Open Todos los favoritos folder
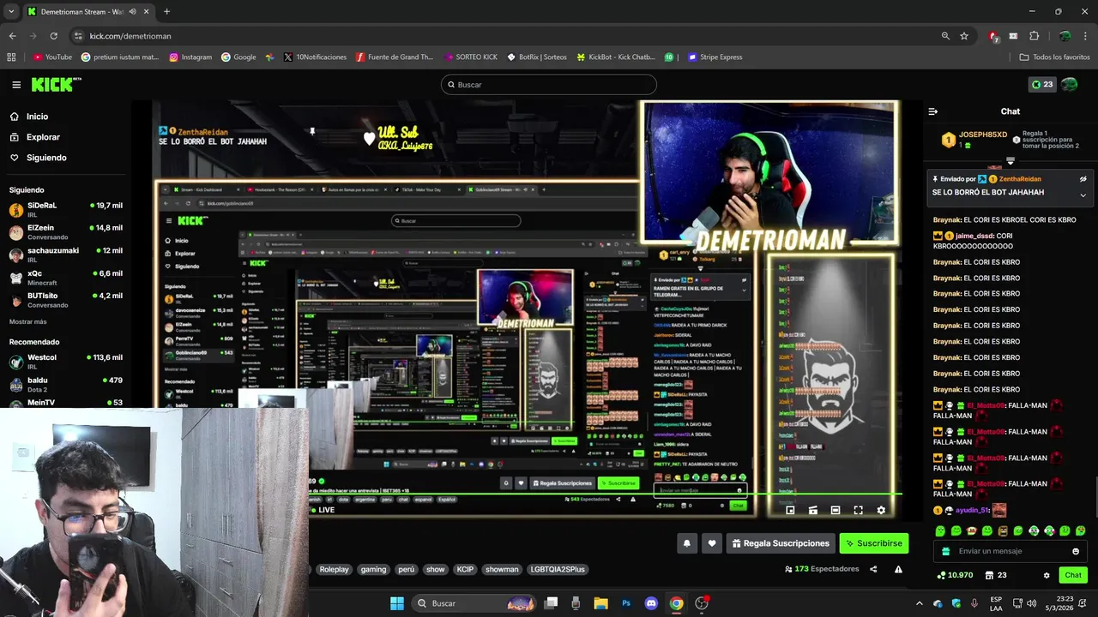The image size is (1098, 617). (x=1054, y=57)
